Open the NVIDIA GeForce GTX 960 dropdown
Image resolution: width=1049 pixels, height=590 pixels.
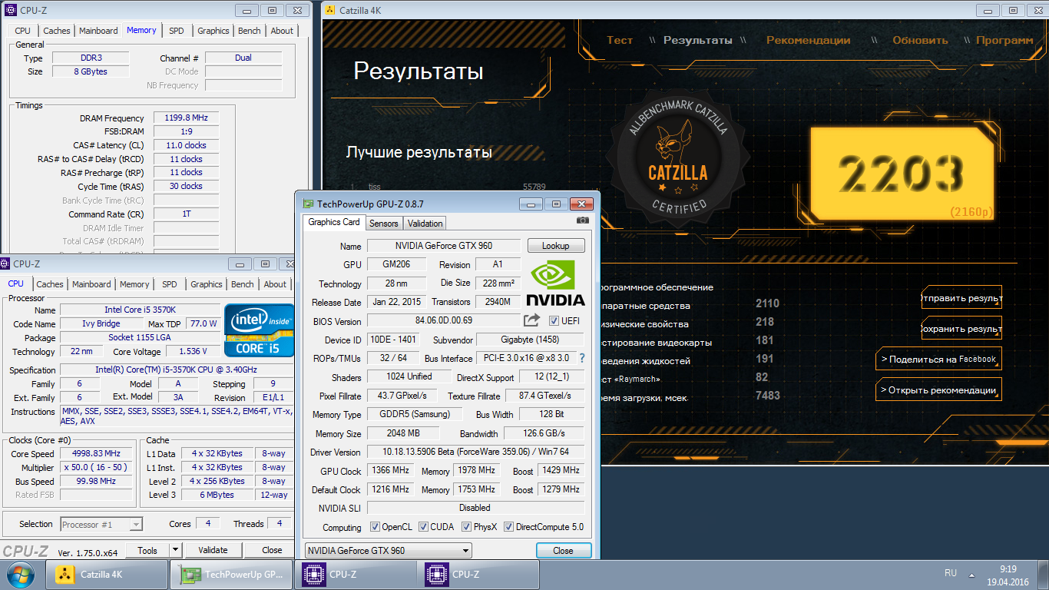coord(388,551)
